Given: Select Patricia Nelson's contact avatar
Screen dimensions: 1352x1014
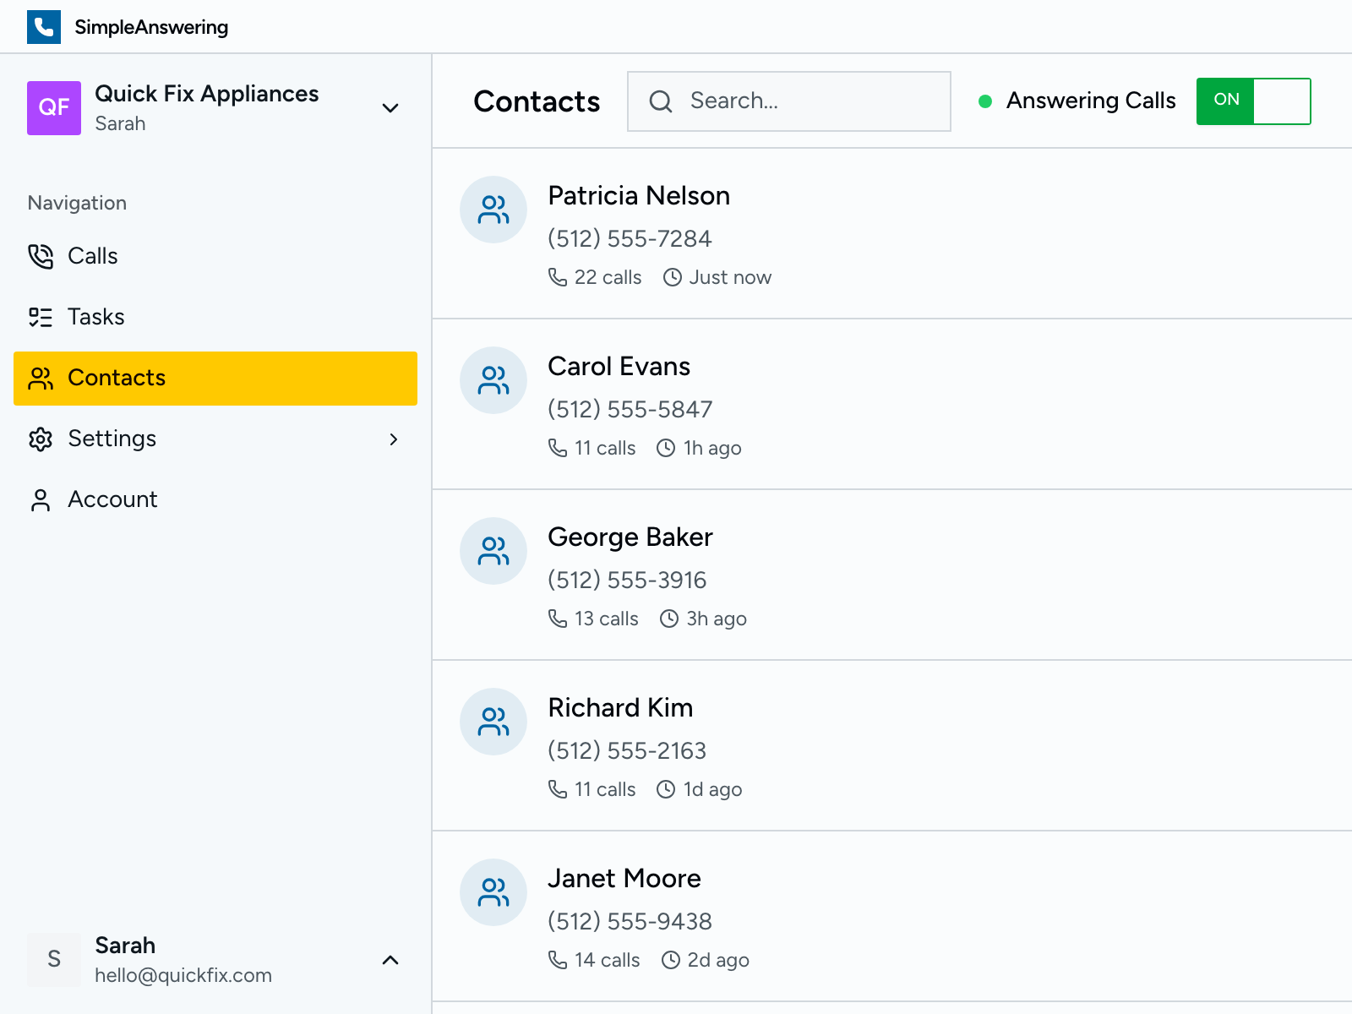Looking at the screenshot, I should 493,210.
